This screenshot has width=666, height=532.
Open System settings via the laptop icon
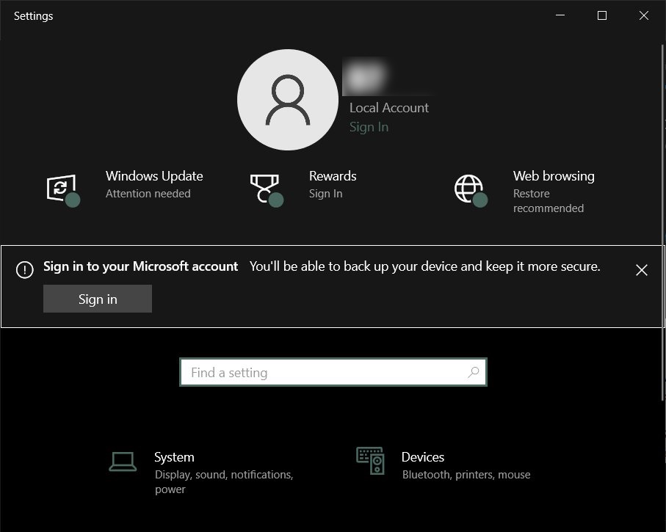(122, 461)
